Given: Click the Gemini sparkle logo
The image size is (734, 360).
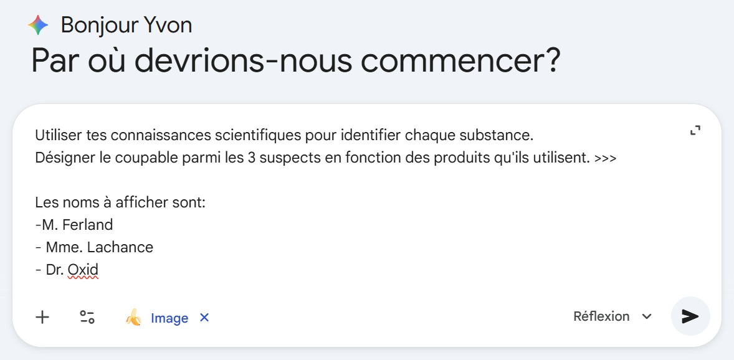Looking at the screenshot, I should tap(38, 24).
